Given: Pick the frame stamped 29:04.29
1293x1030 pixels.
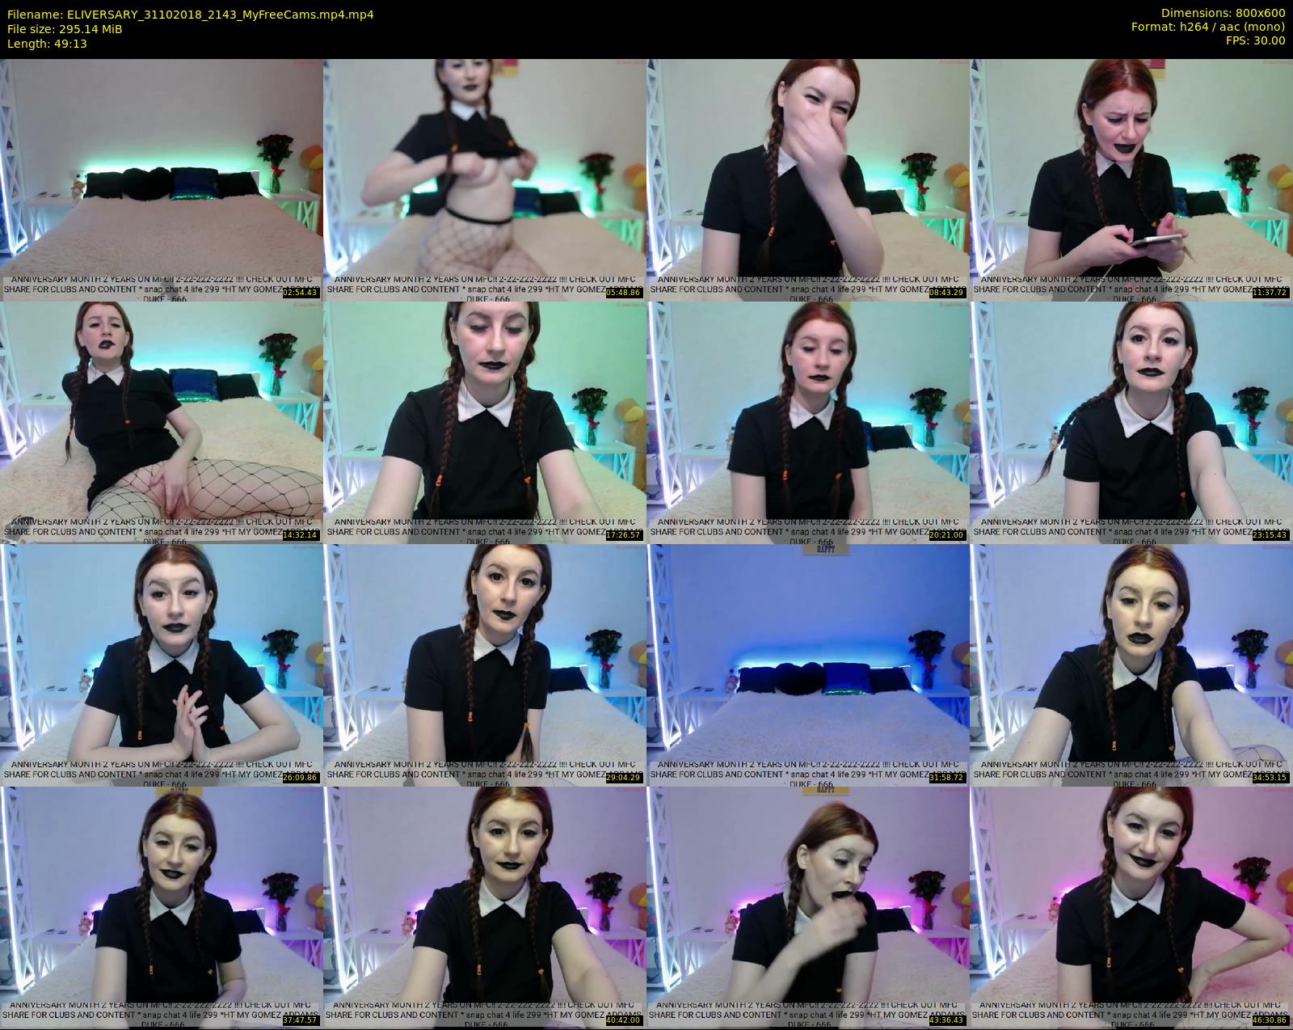Looking at the screenshot, I should click(x=484, y=665).
